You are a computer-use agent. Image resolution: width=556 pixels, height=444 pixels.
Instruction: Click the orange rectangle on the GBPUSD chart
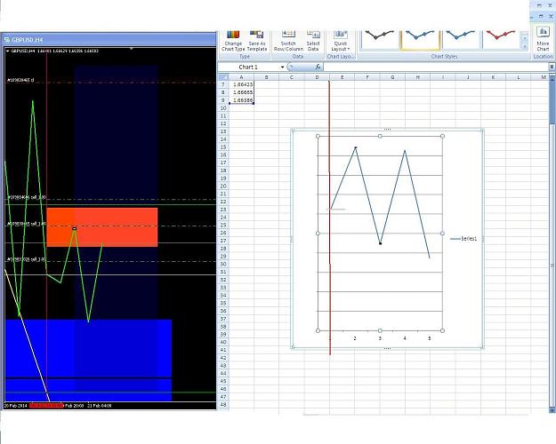pos(102,227)
